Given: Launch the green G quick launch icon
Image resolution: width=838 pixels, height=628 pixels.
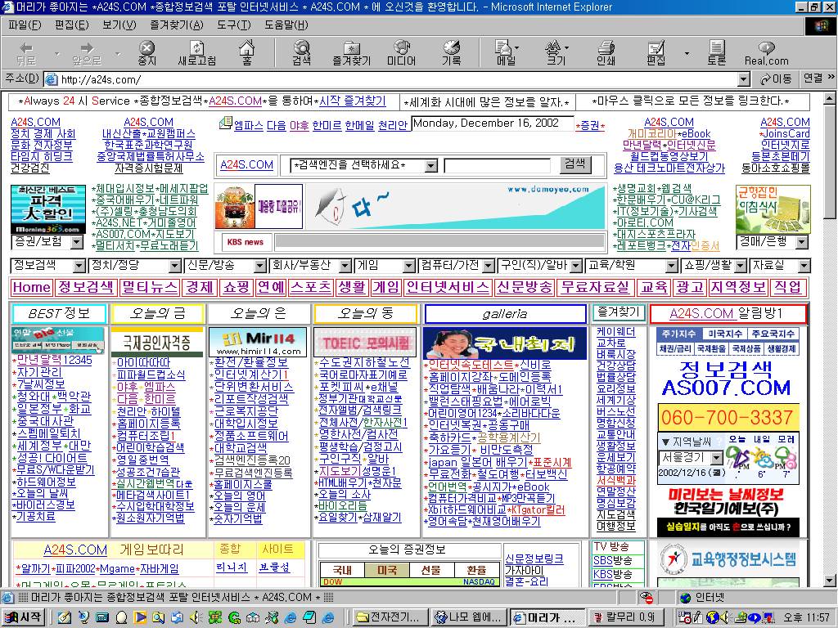Looking at the screenshot, I should [x=233, y=617].
